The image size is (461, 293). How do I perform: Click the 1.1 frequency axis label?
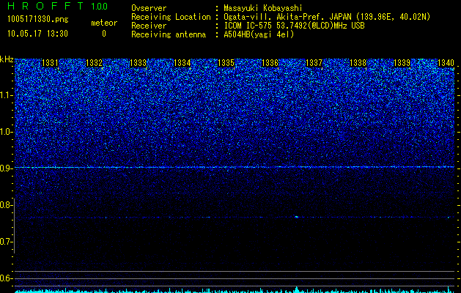(7, 95)
